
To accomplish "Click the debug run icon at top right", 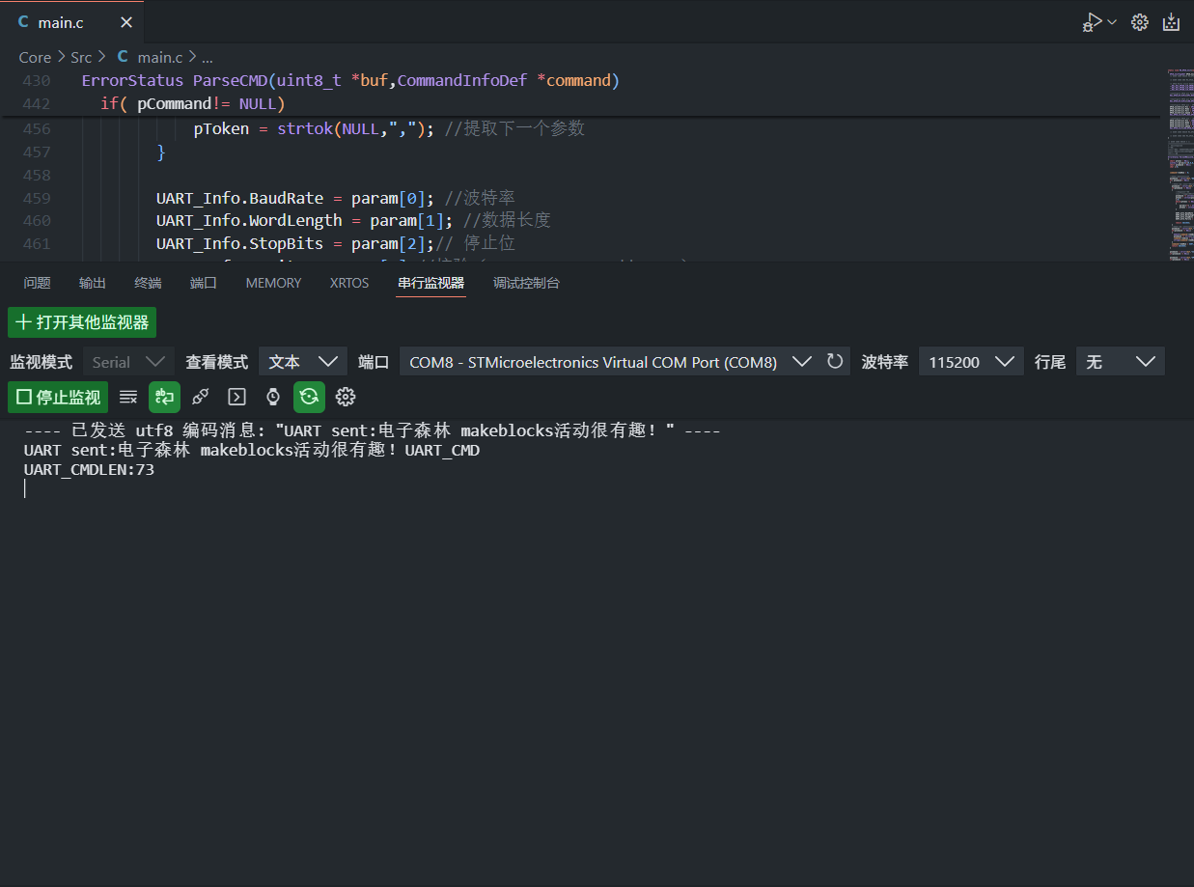I will [1092, 22].
